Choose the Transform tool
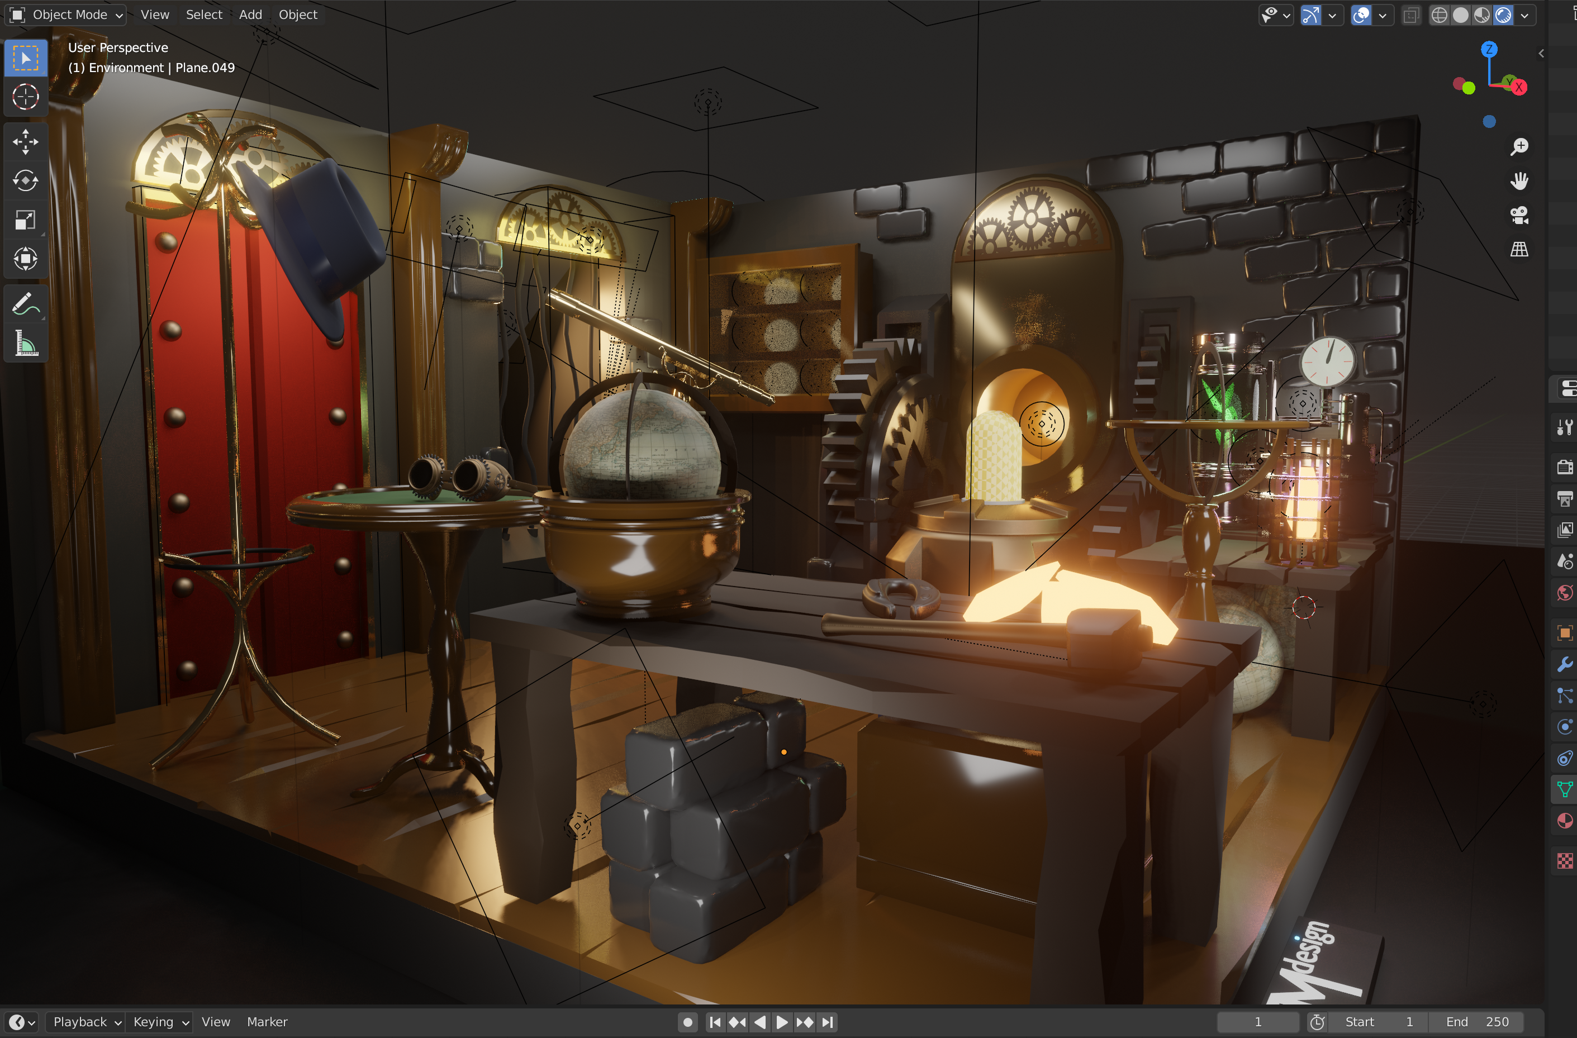This screenshot has width=1577, height=1038. [x=26, y=259]
